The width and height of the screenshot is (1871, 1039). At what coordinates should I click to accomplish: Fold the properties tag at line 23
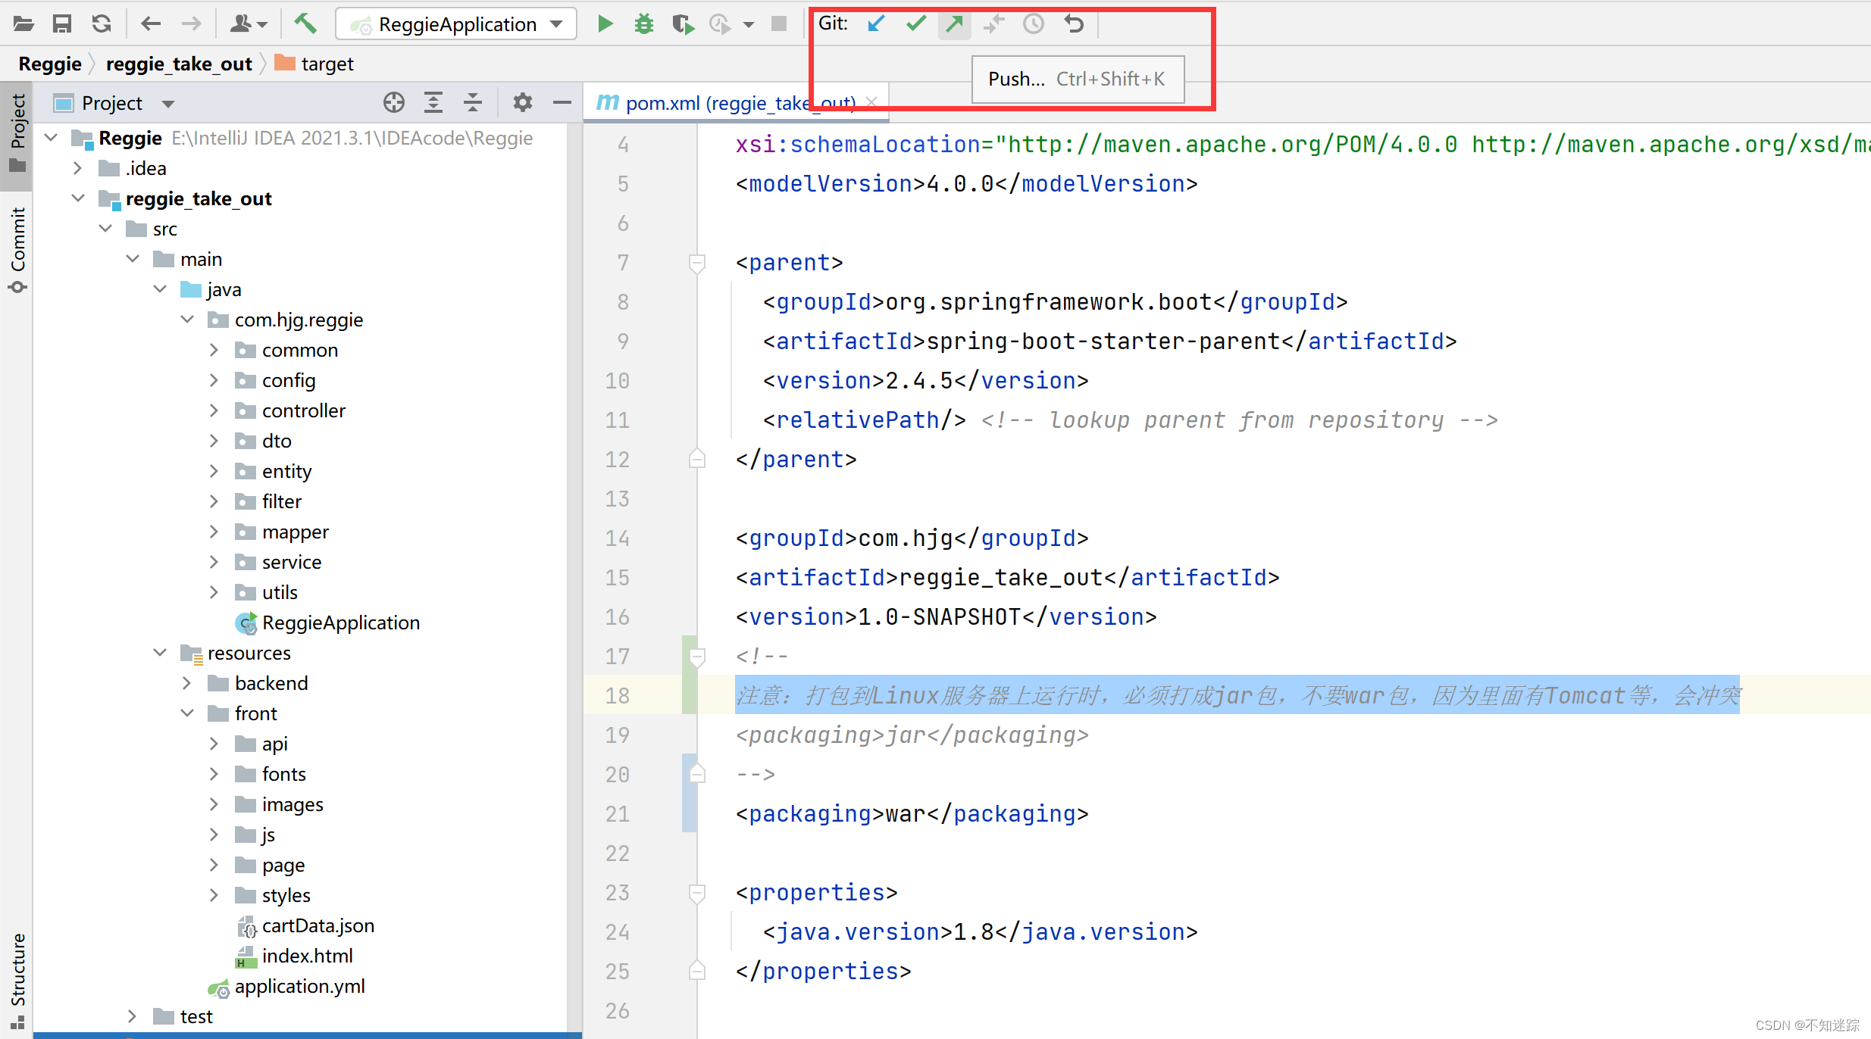697,893
